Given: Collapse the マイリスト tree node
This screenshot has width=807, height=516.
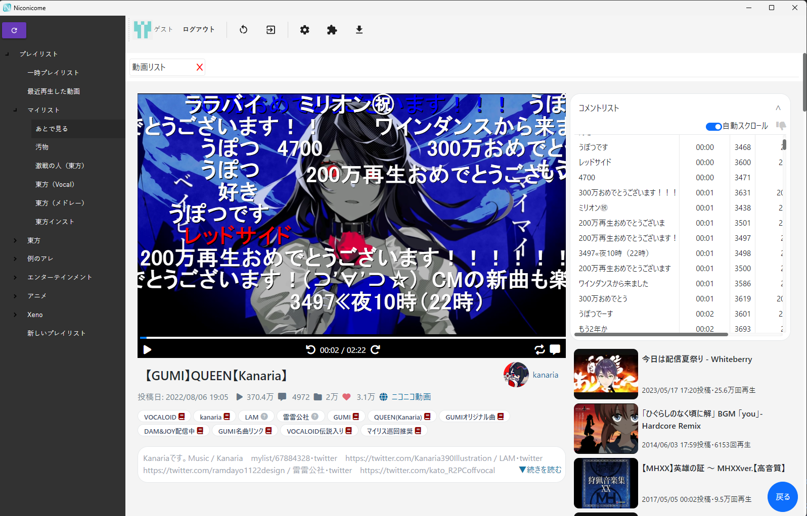Looking at the screenshot, I should coord(15,110).
